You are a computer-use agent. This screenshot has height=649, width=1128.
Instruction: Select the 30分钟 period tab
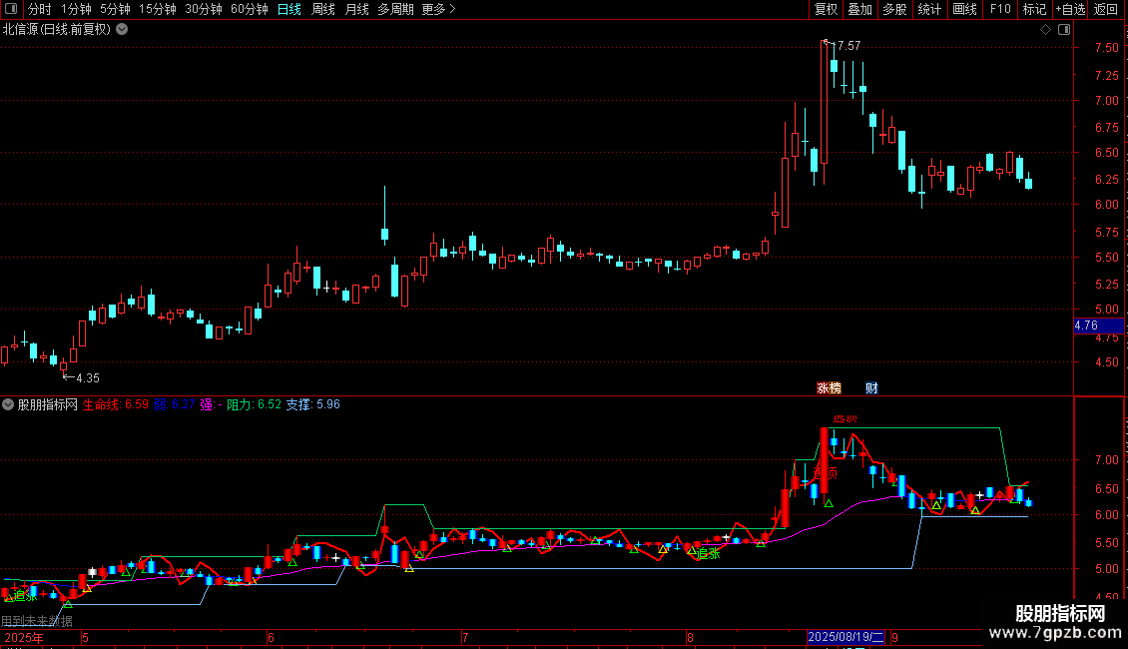click(204, 9)
